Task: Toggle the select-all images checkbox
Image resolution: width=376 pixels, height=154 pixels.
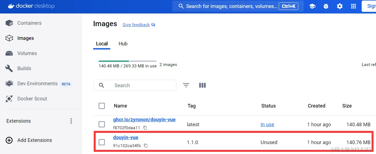Action: 102,106
